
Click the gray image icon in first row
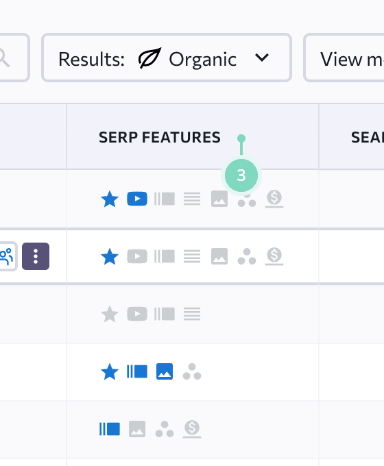point(219,199)
